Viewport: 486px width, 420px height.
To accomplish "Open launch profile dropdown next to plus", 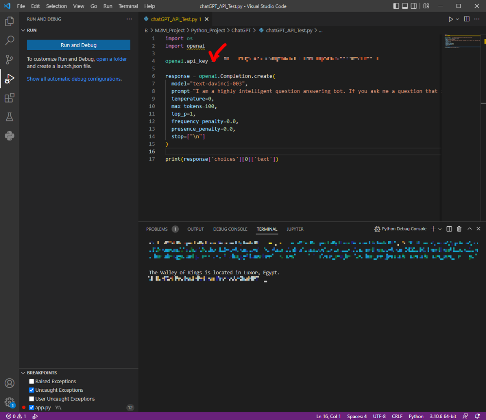I will click(440, 229).
